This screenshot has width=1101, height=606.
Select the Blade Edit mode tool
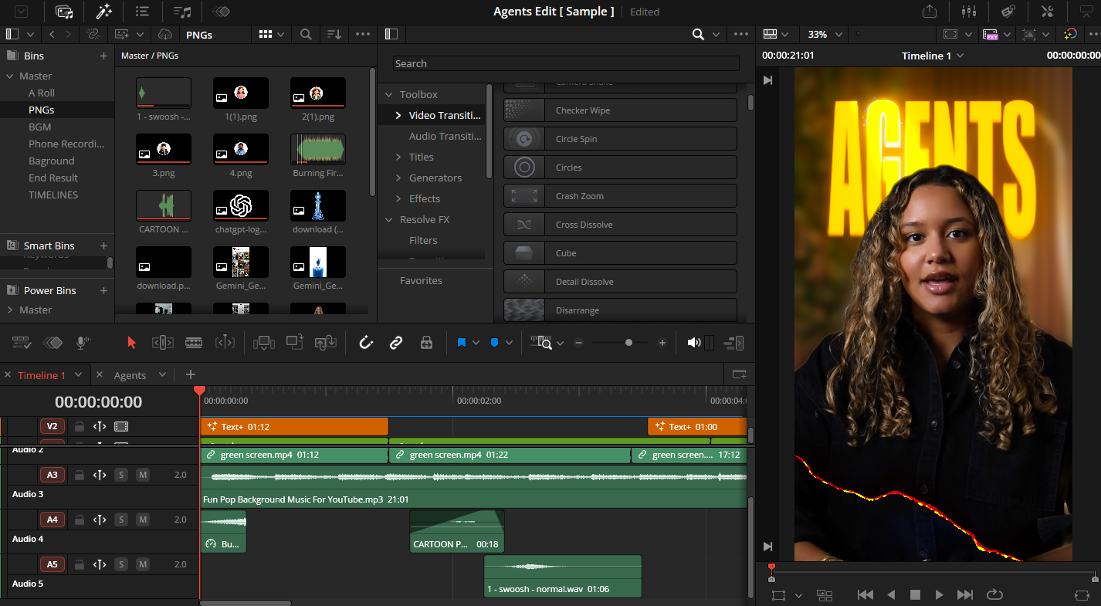194,343
